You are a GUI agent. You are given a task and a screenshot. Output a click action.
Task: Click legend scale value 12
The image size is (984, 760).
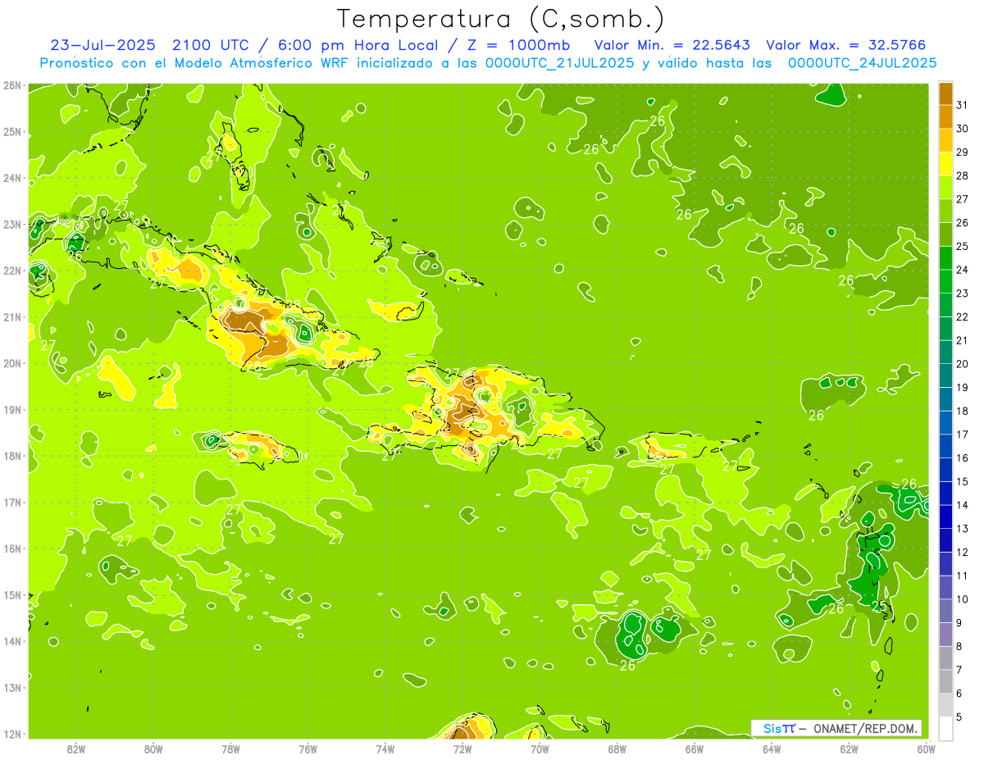click(x=963, y=552)
